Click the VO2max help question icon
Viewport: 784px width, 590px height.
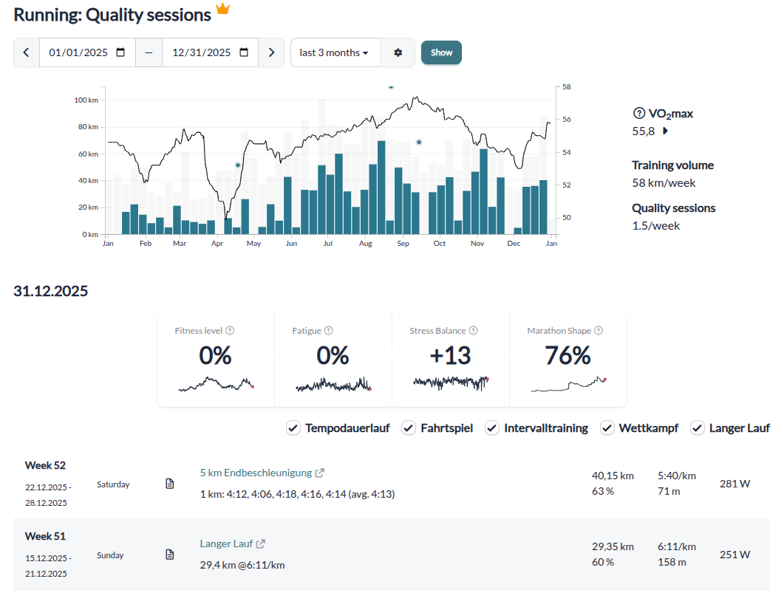639,113
